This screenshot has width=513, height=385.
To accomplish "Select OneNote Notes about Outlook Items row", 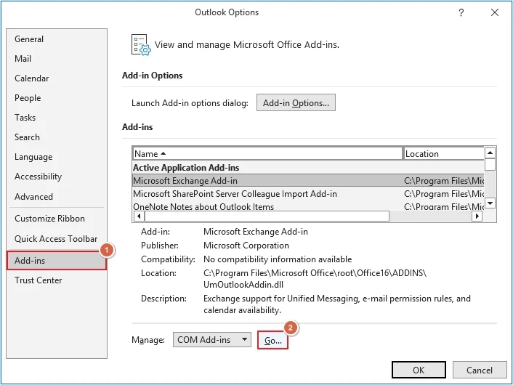I will coord(308,207).
